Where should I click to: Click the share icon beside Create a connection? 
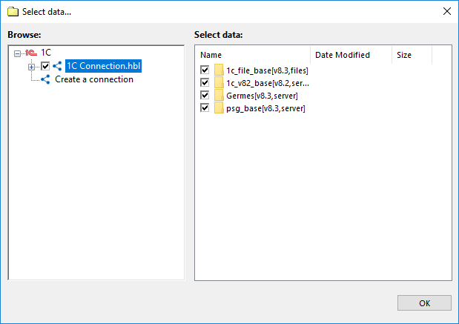coord(45,79)
